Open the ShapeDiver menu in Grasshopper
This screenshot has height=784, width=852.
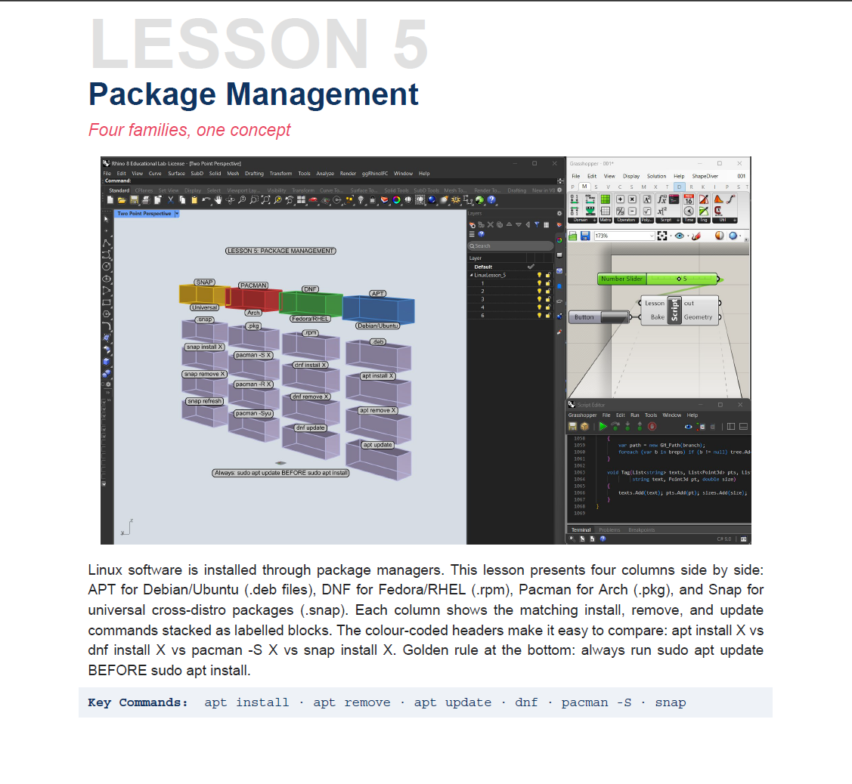(x=705, y=176)
